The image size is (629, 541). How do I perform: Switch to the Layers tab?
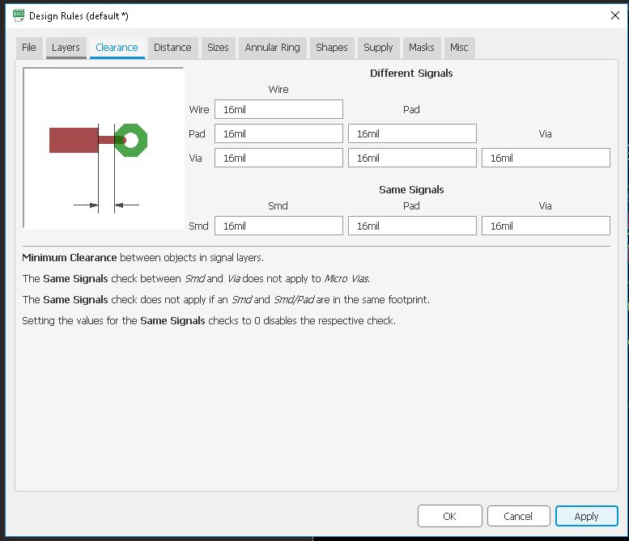[66, 48]
